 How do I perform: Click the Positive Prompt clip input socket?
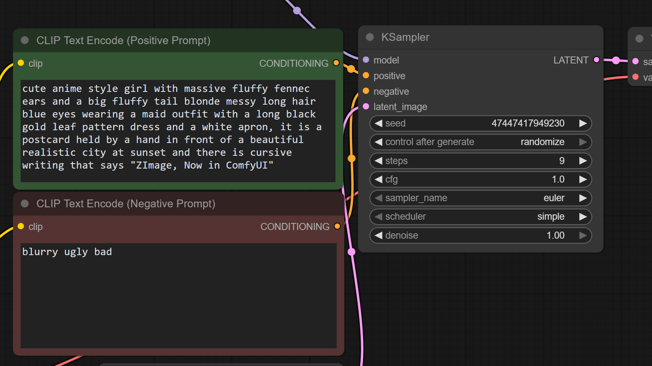21,63
